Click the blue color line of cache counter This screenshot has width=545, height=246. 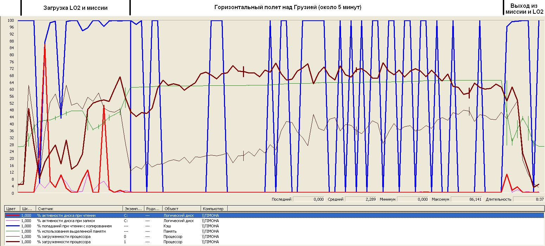[12, 226]
